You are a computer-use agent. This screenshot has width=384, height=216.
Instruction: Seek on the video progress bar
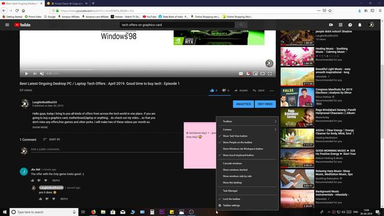pyautogui.click(x=148, y=70)
